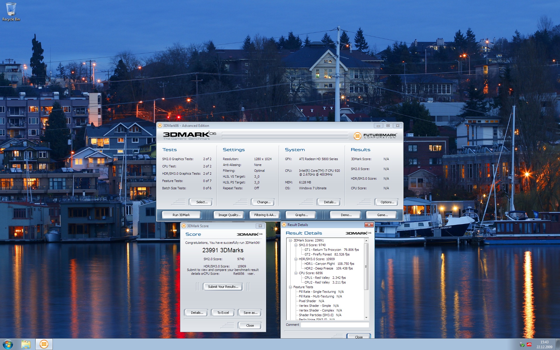
Task: Click the Safely Remove Hardware tray icon
Action: click(522, 345)
